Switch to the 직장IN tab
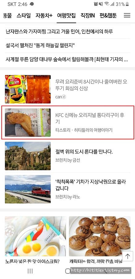135x279 pixels. point(87,15)
